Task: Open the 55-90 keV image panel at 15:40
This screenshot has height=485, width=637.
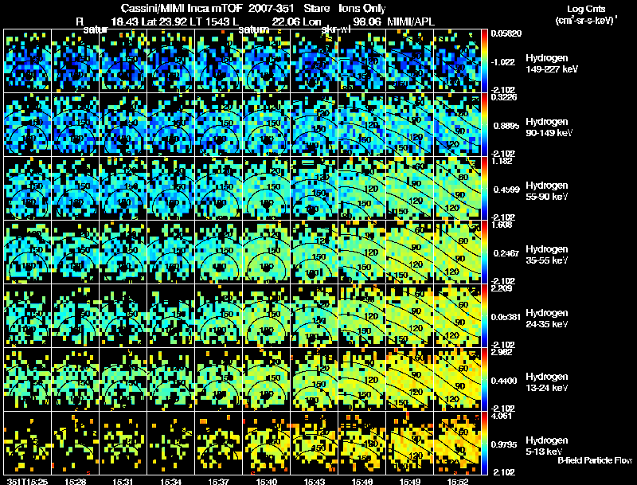Action: tap(267, 189)
